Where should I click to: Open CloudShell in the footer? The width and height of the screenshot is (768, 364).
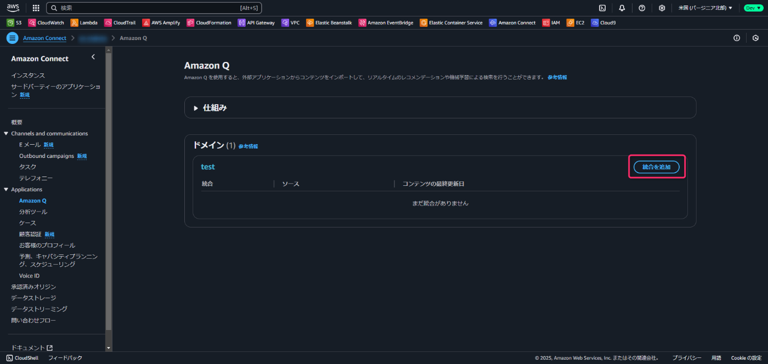pyautogui.click(x=22, y=358)
